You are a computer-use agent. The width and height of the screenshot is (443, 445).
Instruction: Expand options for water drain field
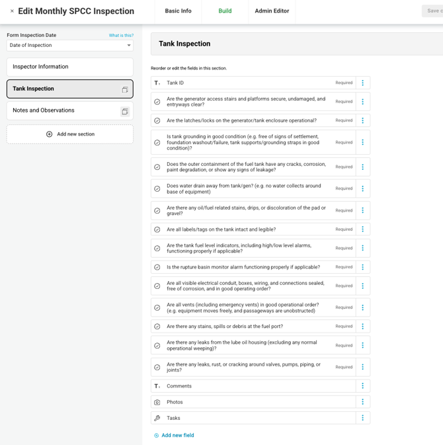[x=362, y=189]
